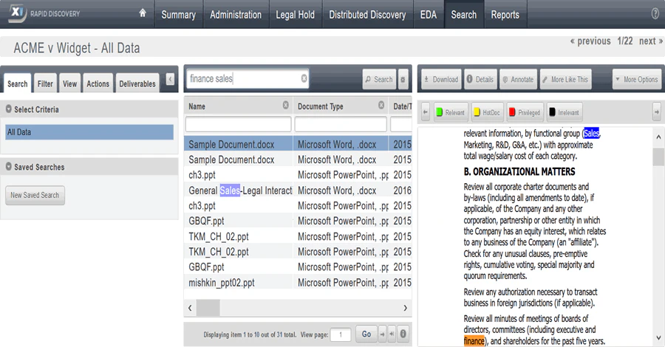This screenshot has height=347, width=665.
Task: Open the Administration tab
Action: coord(236,15)
